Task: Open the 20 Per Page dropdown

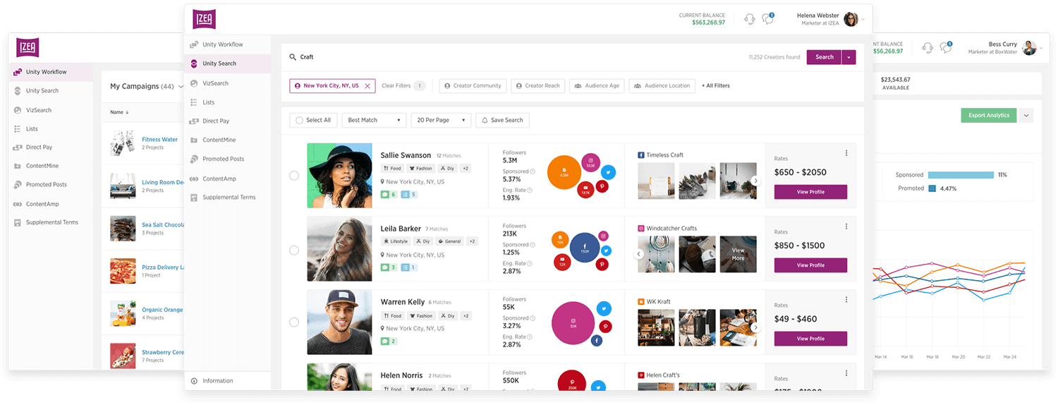Action: click(441, 121)
